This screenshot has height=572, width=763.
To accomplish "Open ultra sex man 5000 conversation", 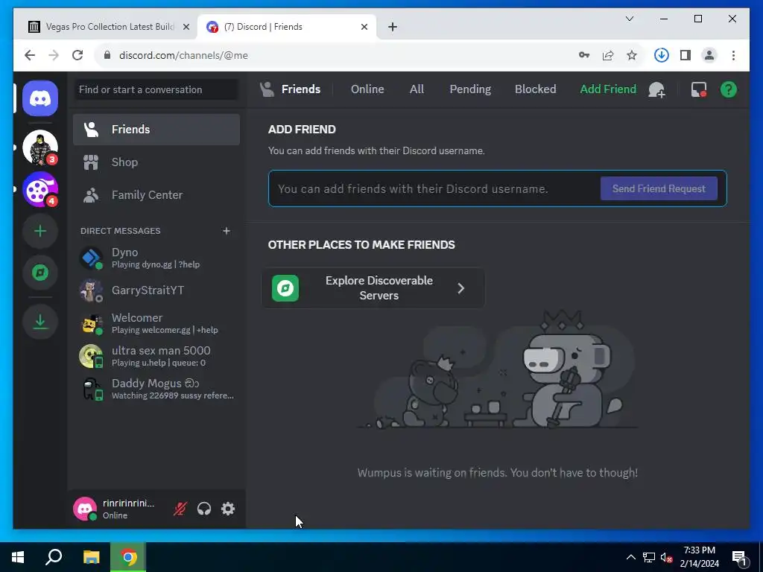I will point(156,356).
